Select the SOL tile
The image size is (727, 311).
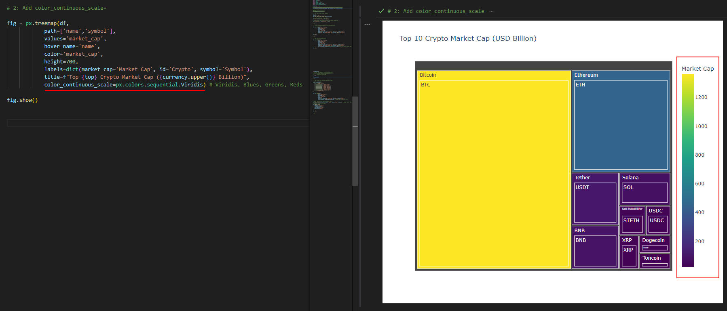pos(645,193)
